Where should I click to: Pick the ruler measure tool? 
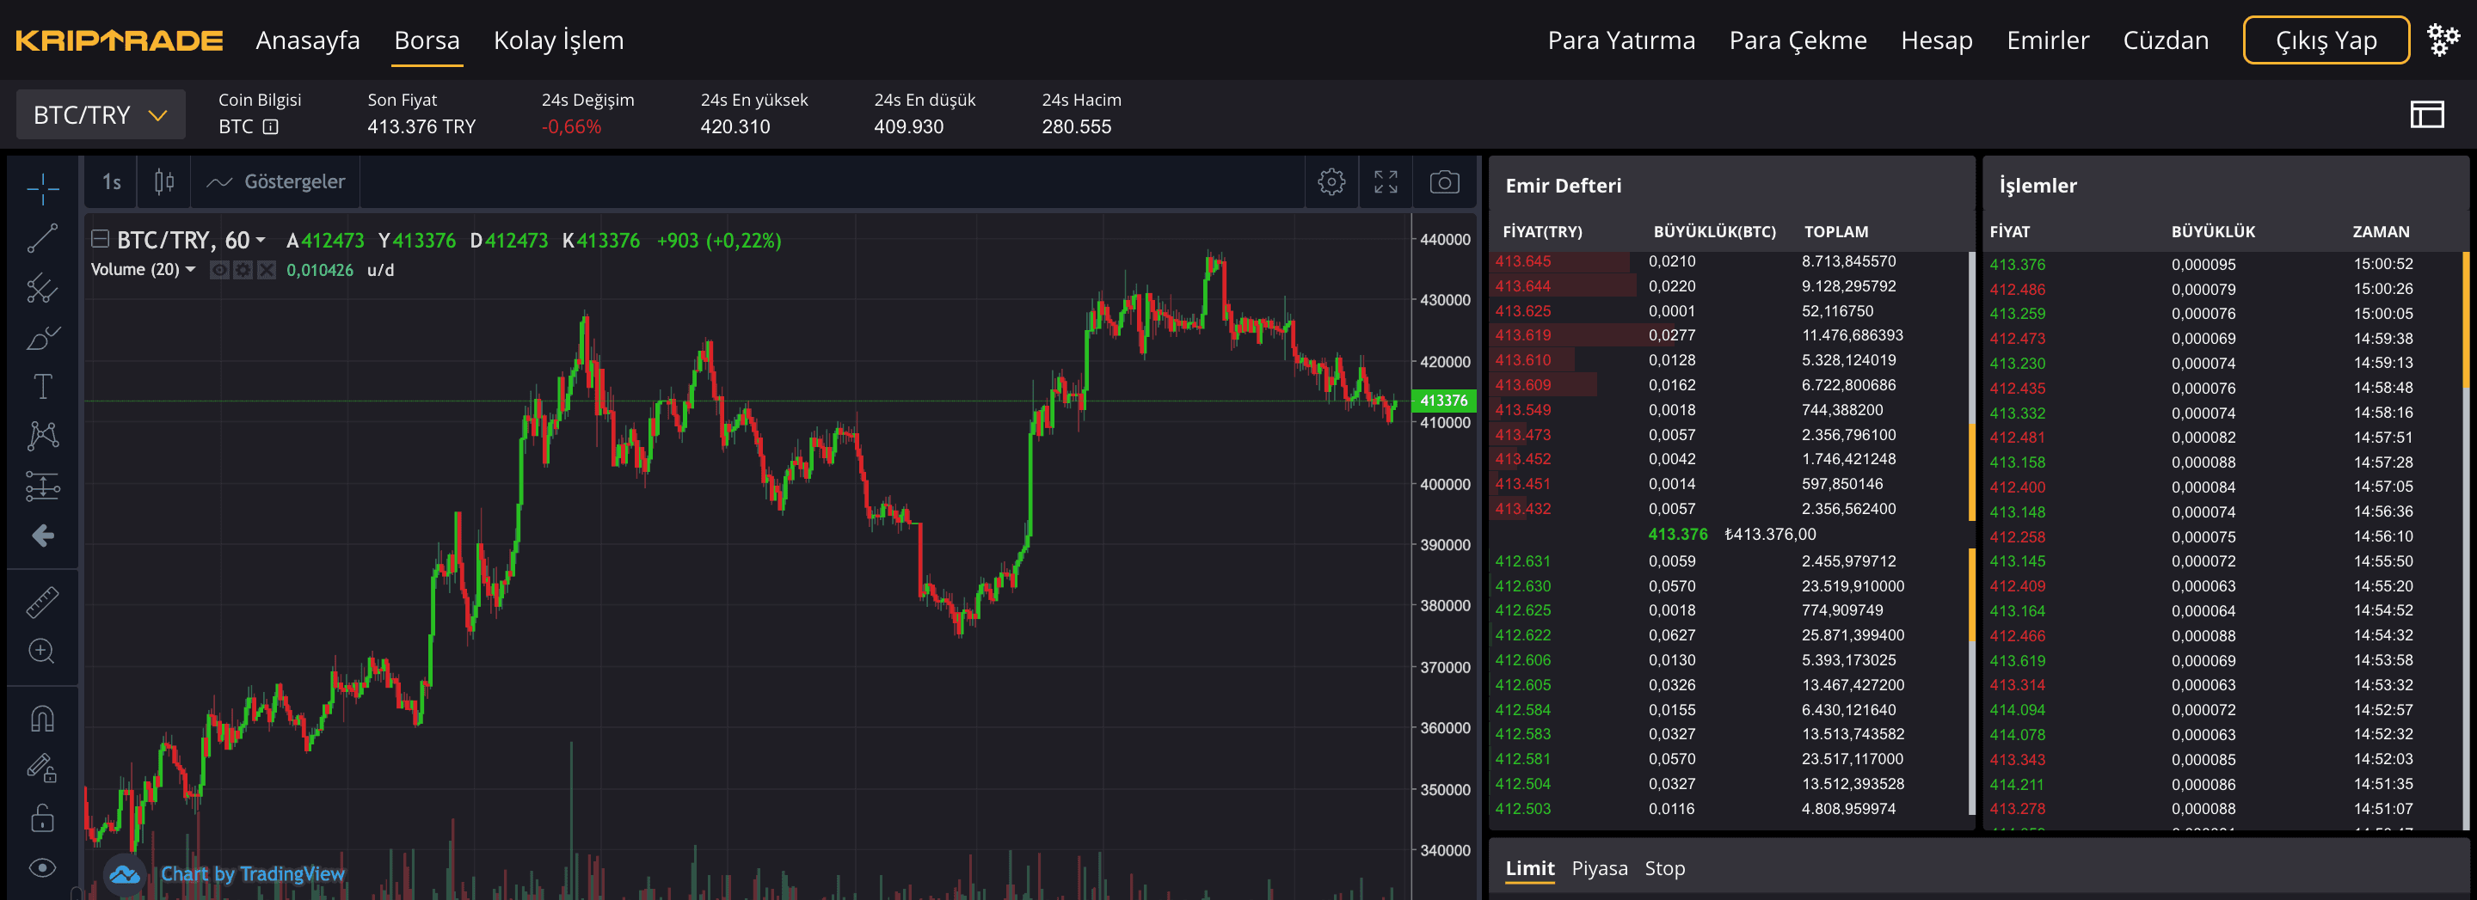click(42, 602)
